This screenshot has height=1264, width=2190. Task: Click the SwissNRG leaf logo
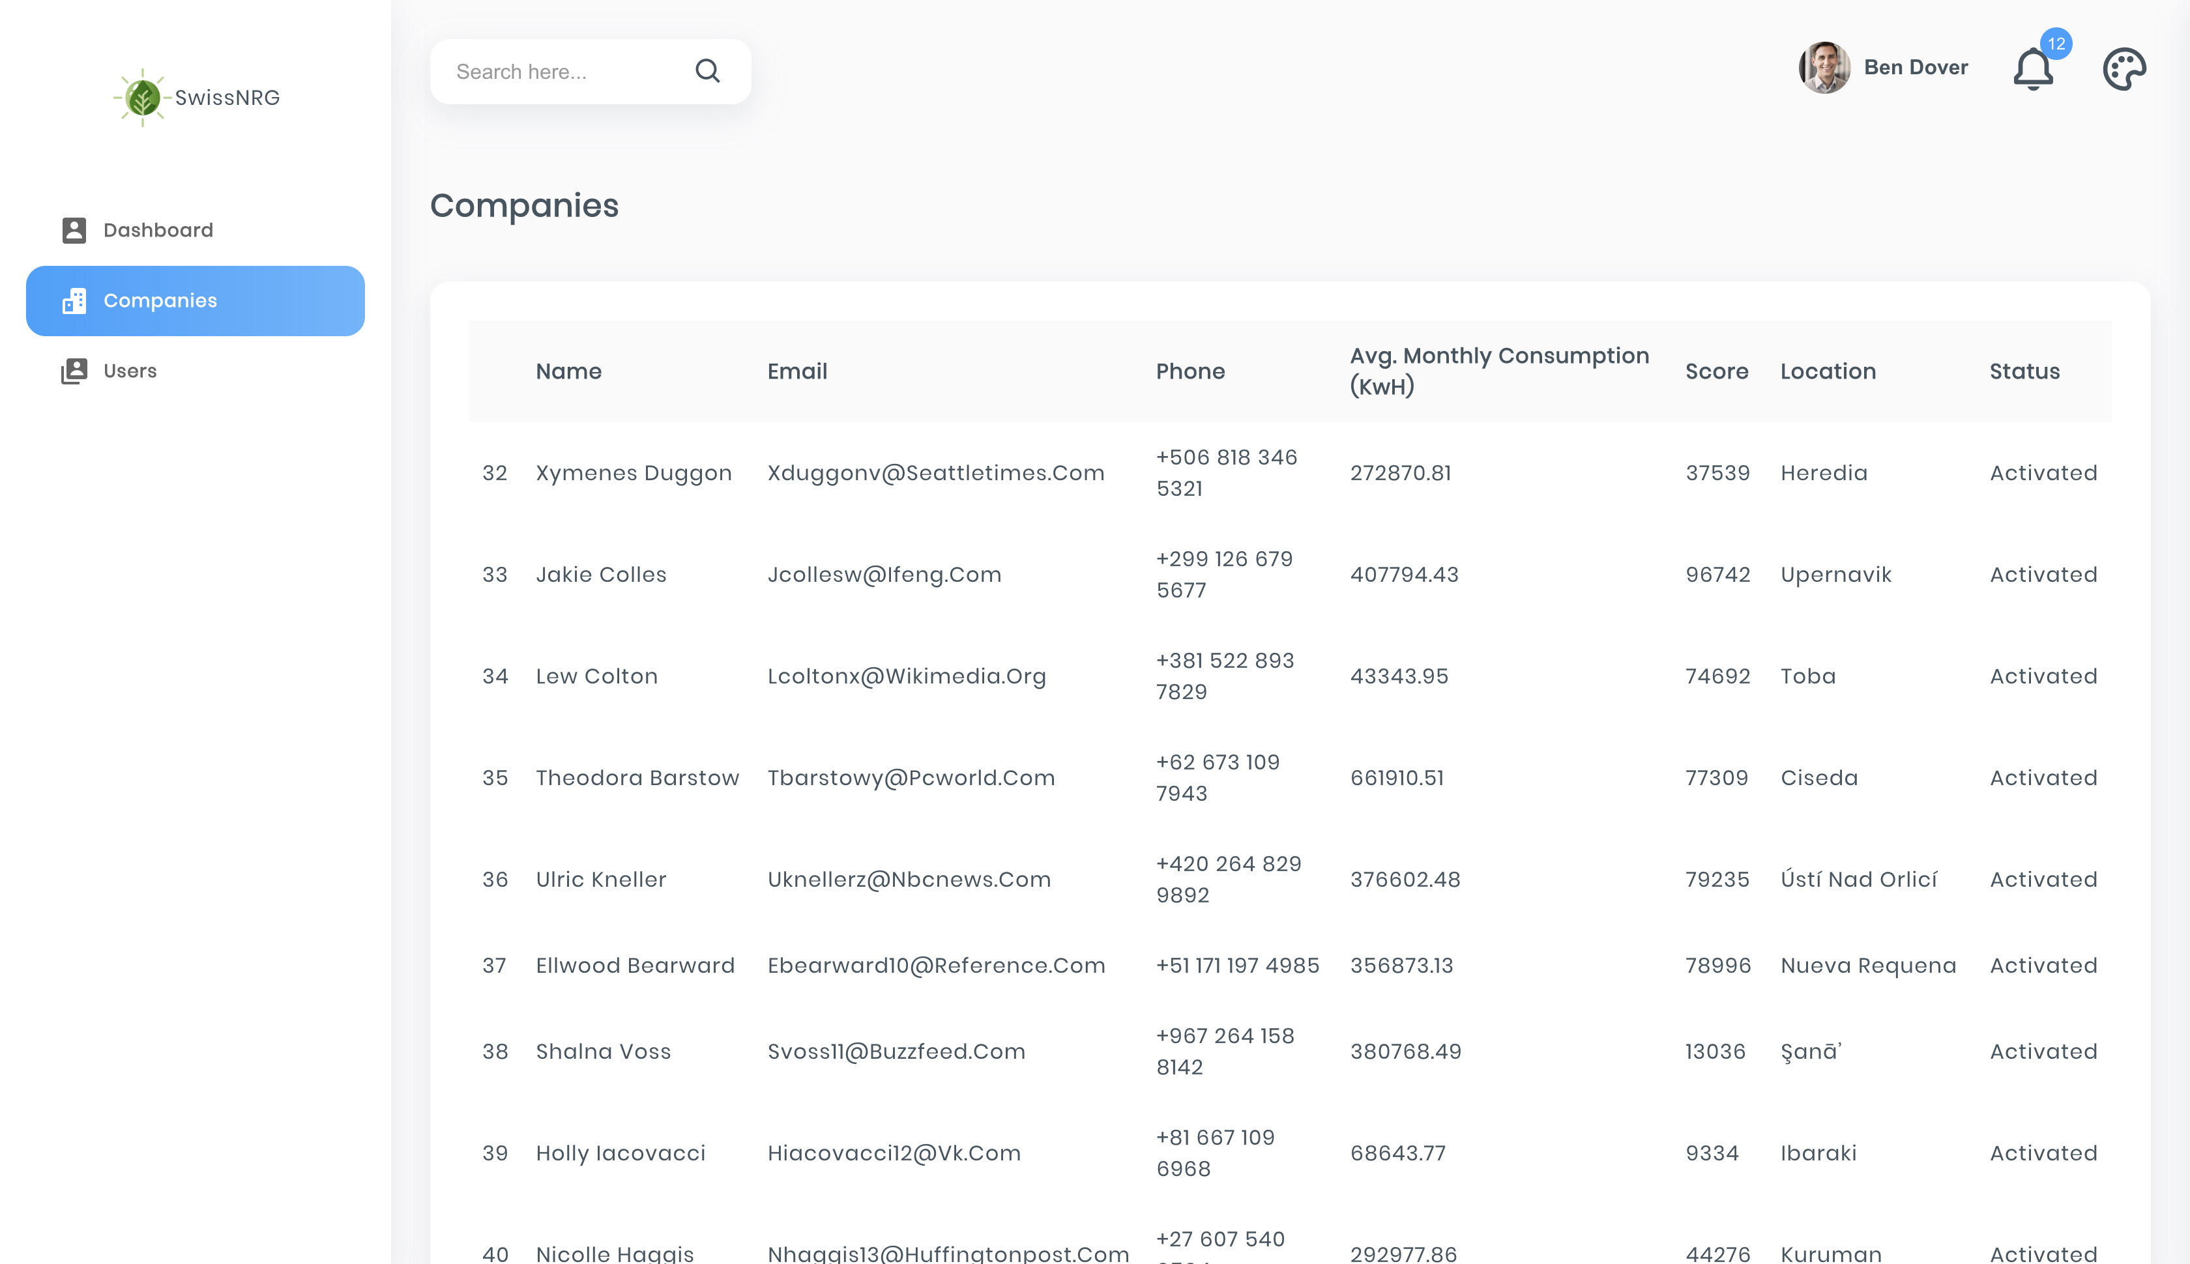pos(142,97)
